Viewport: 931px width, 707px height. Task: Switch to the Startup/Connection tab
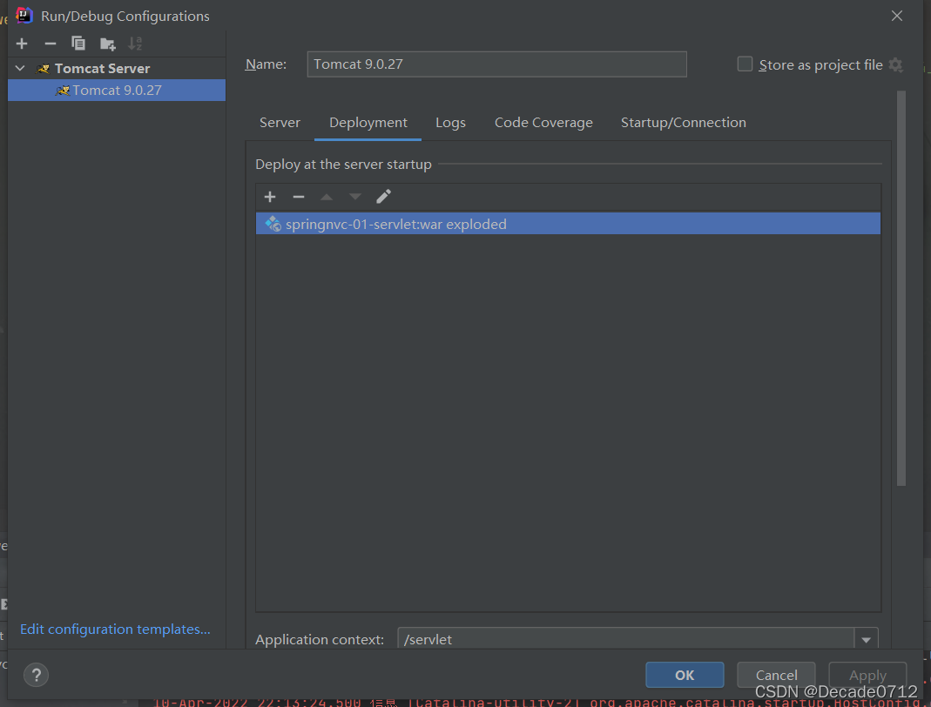684,122
